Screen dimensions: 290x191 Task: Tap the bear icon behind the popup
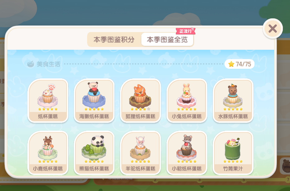[286, 166]
